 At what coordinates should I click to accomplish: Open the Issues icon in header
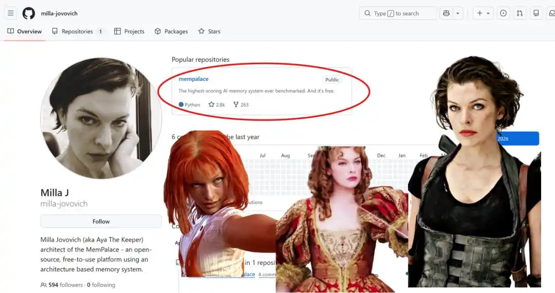503,13
